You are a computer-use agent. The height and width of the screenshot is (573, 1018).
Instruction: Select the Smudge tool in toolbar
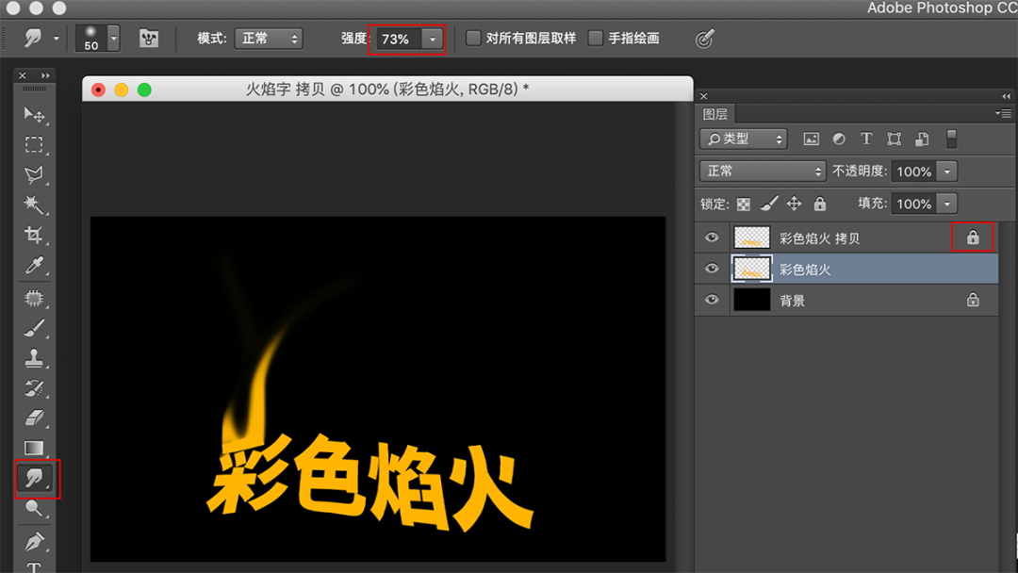coord(34,478)
